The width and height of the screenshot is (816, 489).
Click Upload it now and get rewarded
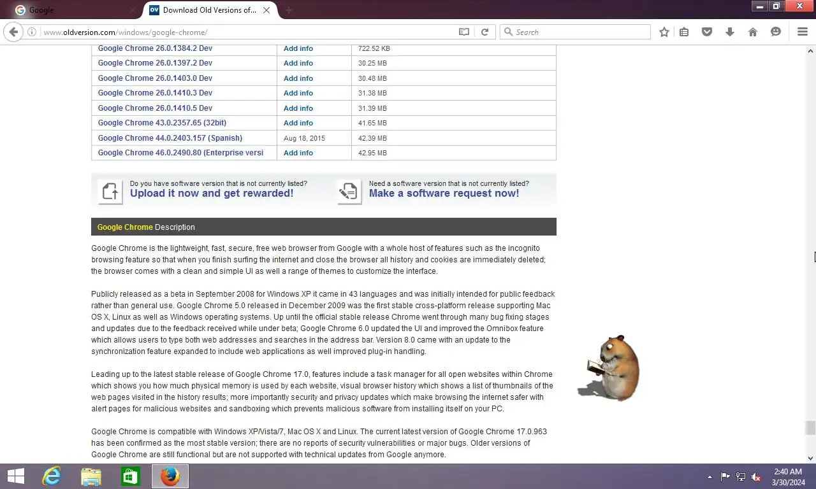(x=212, y=194)
